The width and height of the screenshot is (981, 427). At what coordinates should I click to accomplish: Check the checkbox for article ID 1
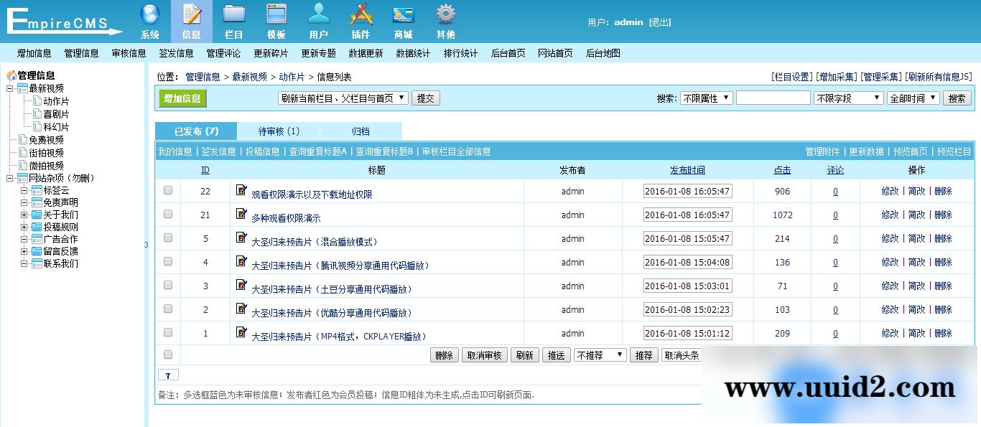[168, 332]
